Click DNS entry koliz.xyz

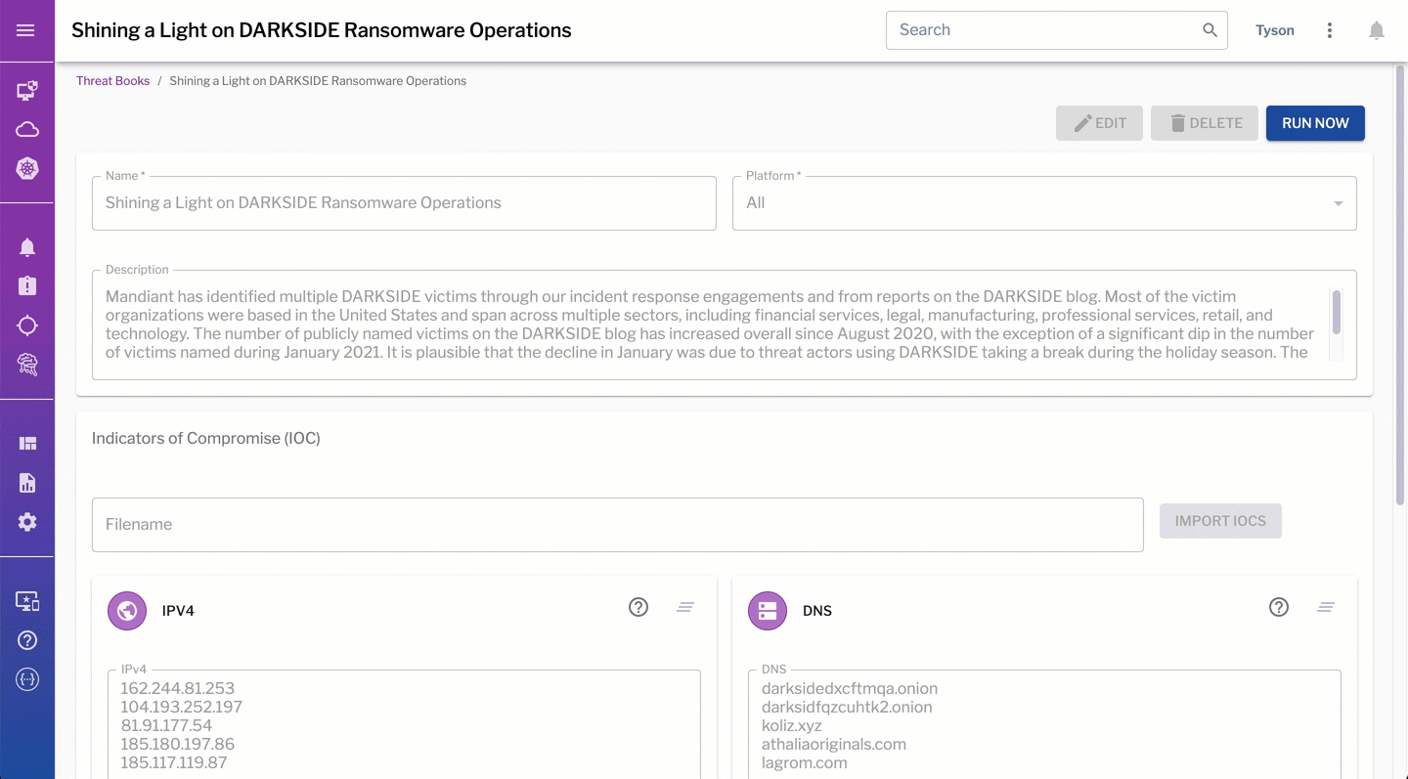pos(792,725)
